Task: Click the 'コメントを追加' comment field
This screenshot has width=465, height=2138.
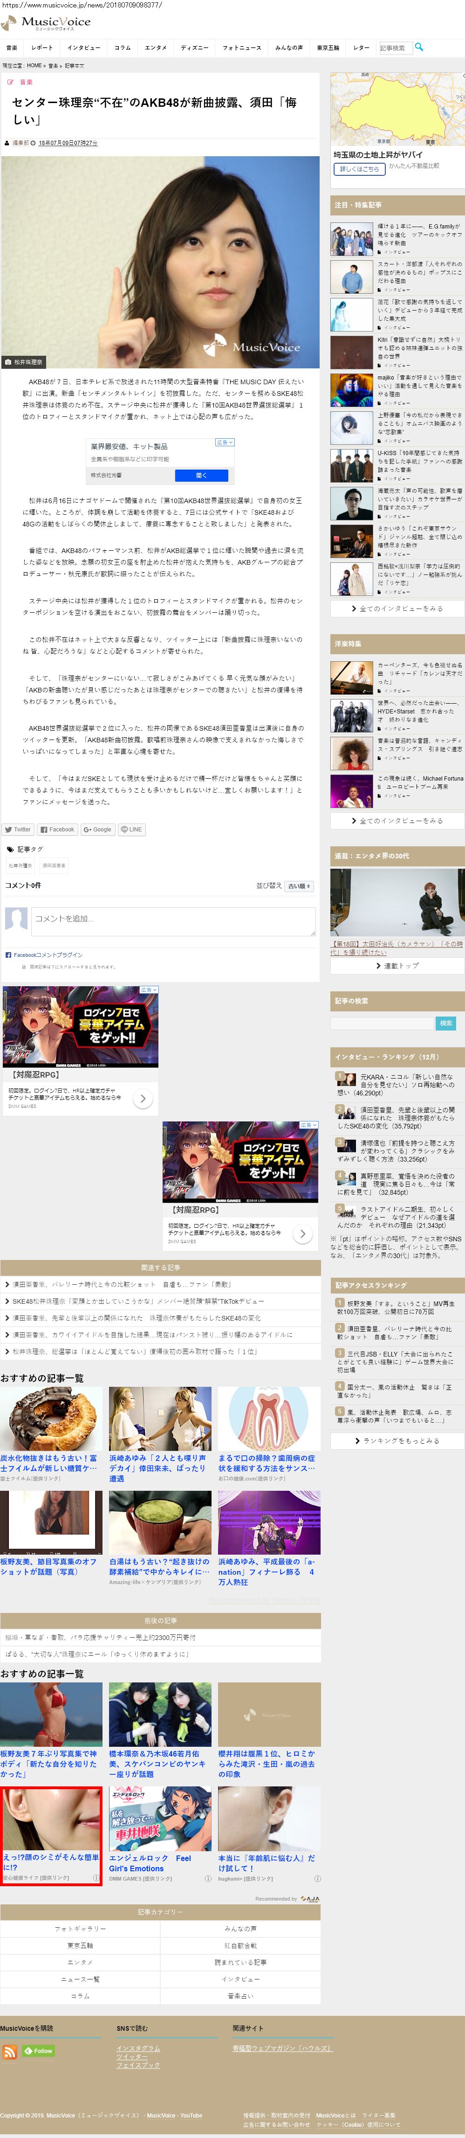Action: point(173,919)
